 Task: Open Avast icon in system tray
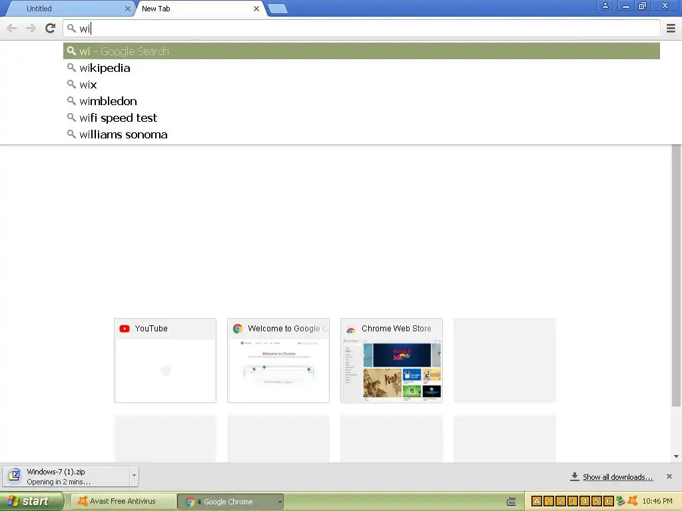pos(633,501)
